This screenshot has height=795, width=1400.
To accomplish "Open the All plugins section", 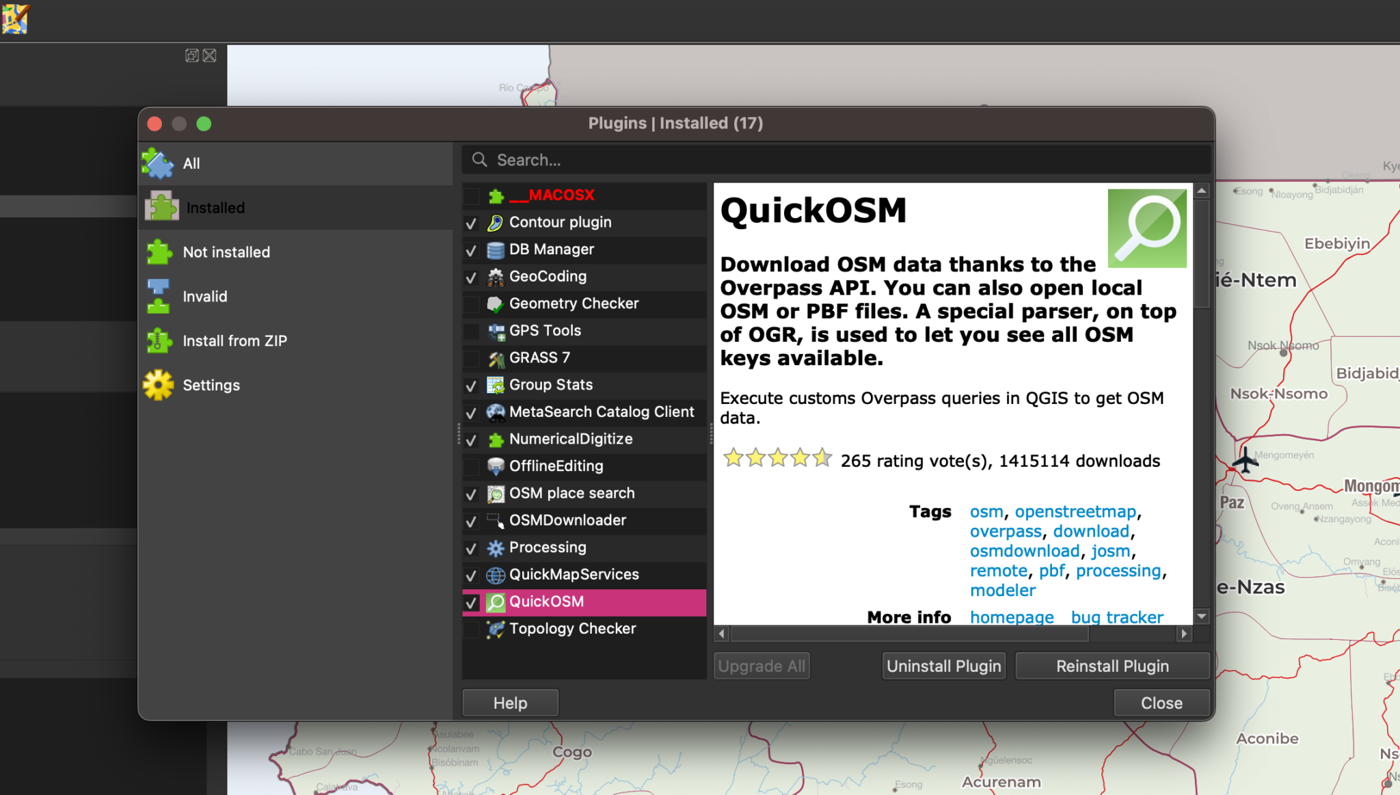I will click(191, 163).
